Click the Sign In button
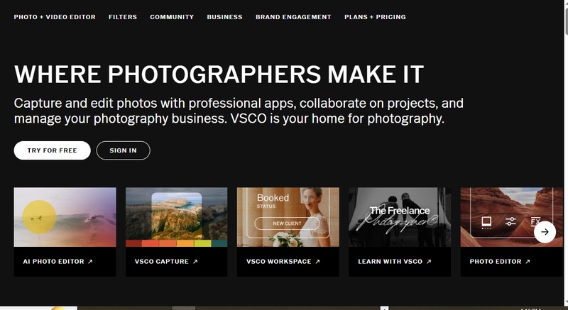The image size is (568, 310). (x=124, y=150)
